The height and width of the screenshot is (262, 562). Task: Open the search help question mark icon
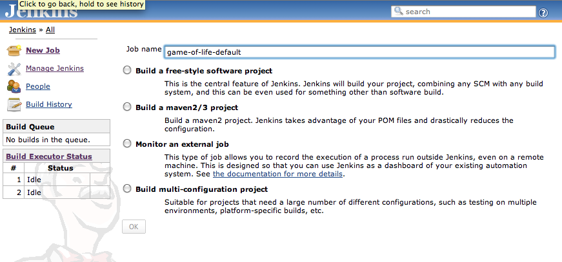tap(543, 13)
